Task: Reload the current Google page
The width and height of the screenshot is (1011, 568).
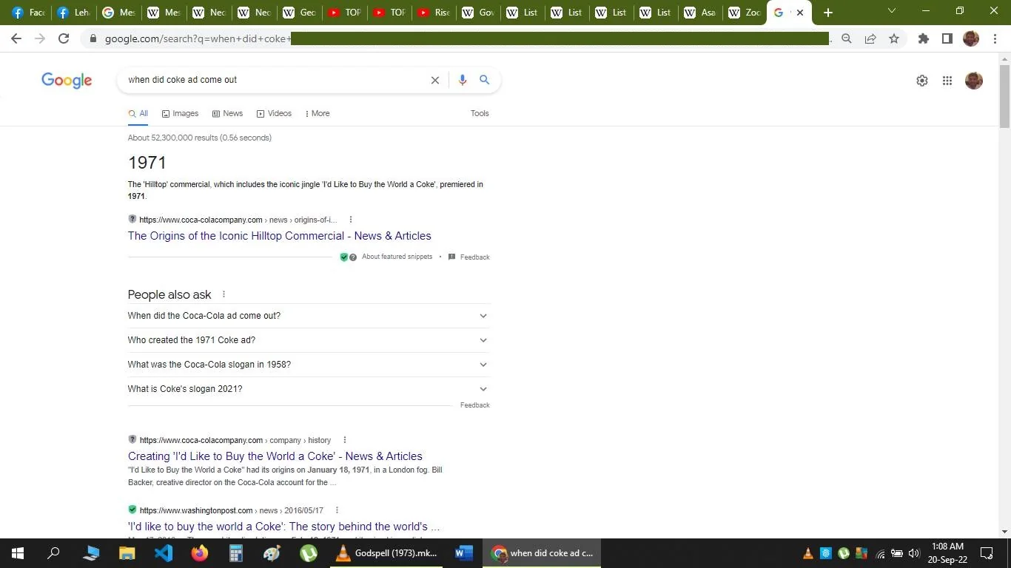Action: [x=64, y=38]
